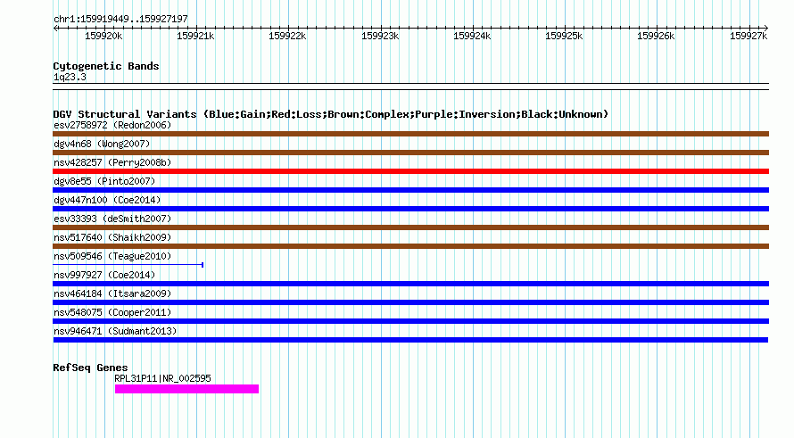Click the RefSeq Genes track title
Image resolution: width=794 pixels, height=438 pixels.
(90, 368)
